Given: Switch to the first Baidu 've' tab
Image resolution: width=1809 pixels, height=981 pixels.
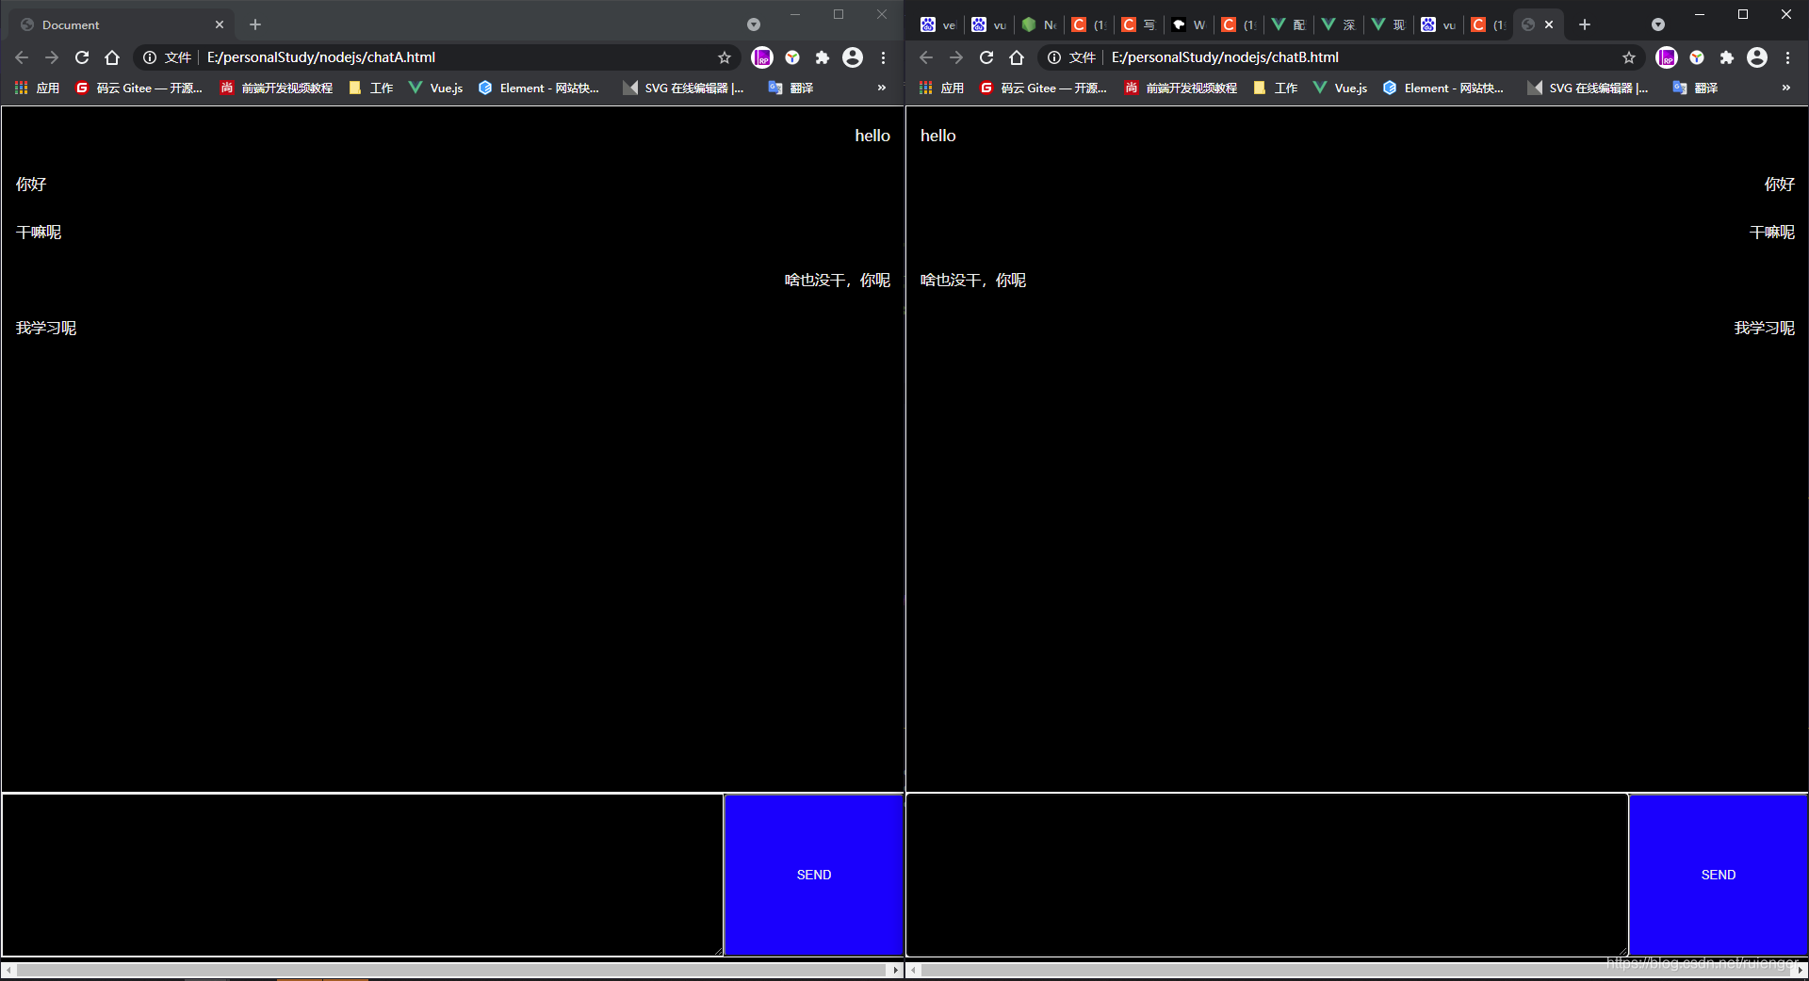Looking at the screenshot, I should tap(938, 24).
